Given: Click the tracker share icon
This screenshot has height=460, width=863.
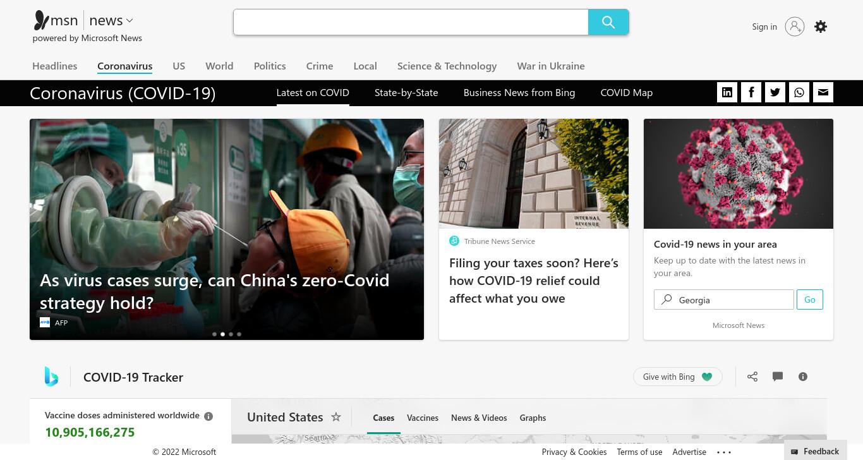Looking at the screenshot, I should [x=752, y=377].
